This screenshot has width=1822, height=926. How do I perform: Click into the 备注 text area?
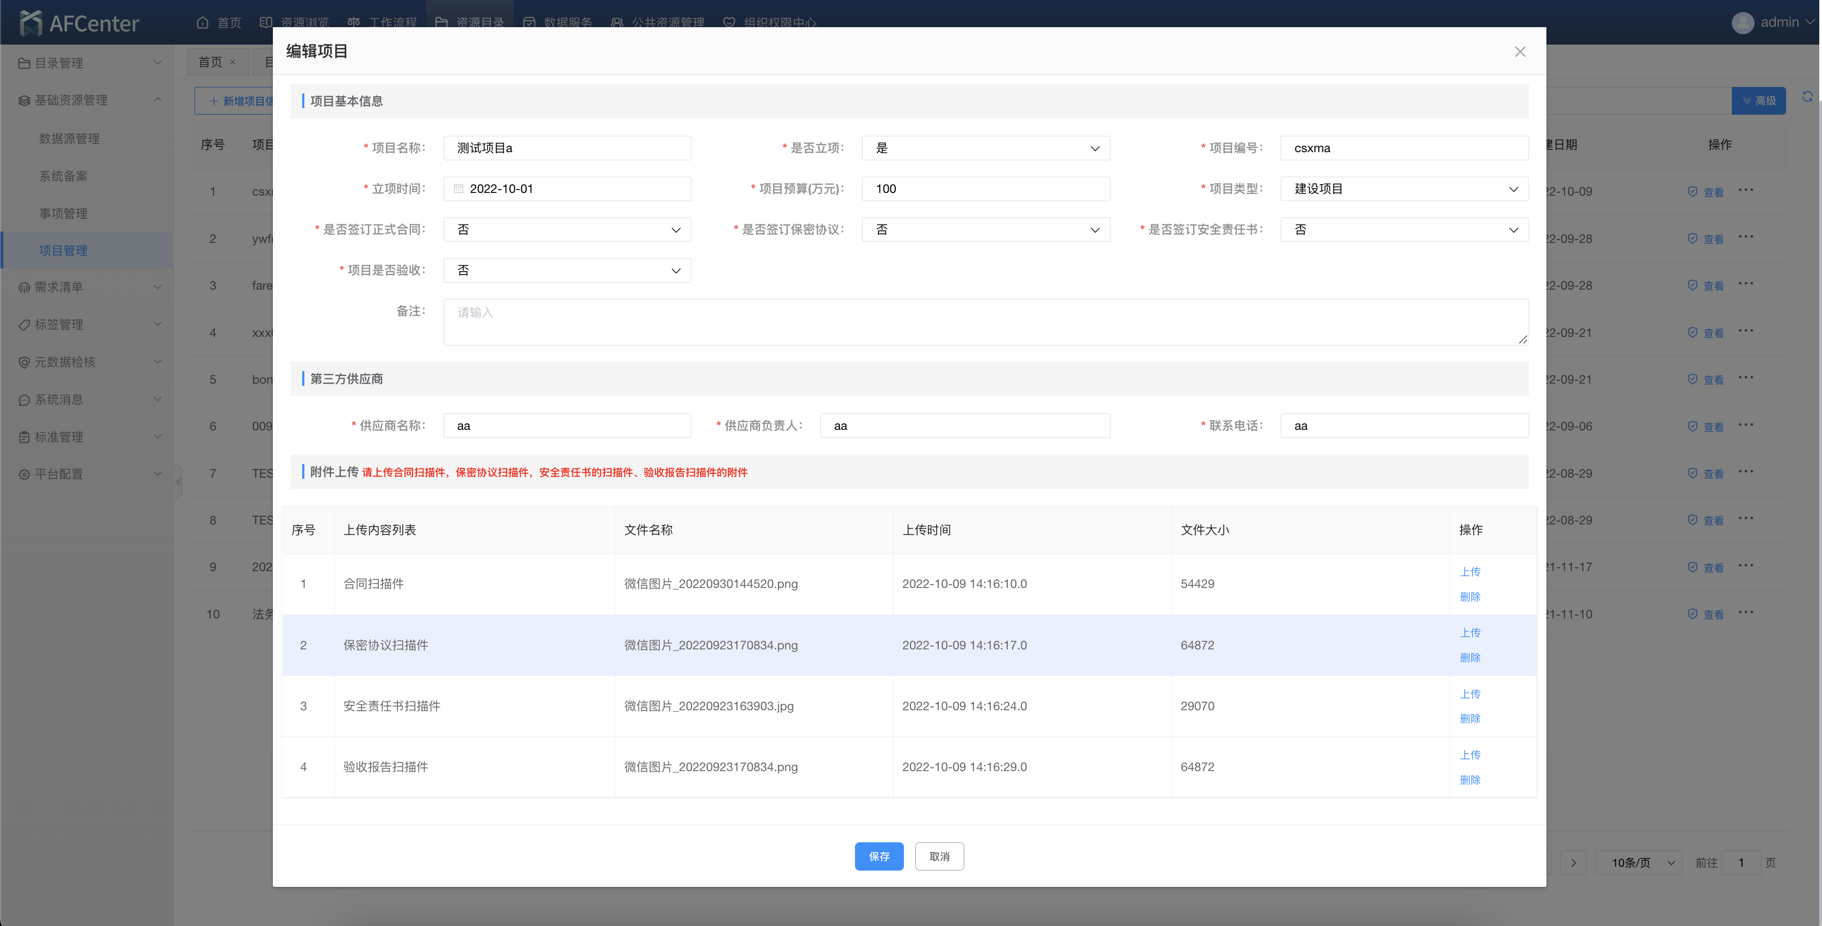pos(984,322)
